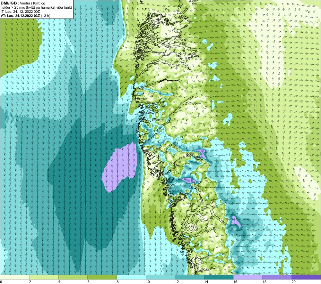This screenshot has width=321, height=284.
Task: Click the "Vindur (10m) og" label
Action: tap(32, 4)
